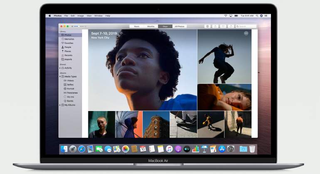
Task: Open the Help menu
Action: [108, 16]
